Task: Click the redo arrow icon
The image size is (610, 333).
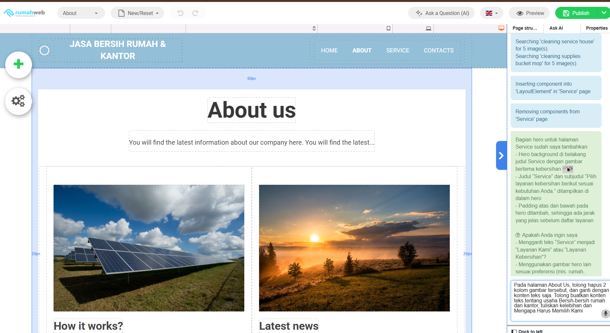Action: (195, 13)
